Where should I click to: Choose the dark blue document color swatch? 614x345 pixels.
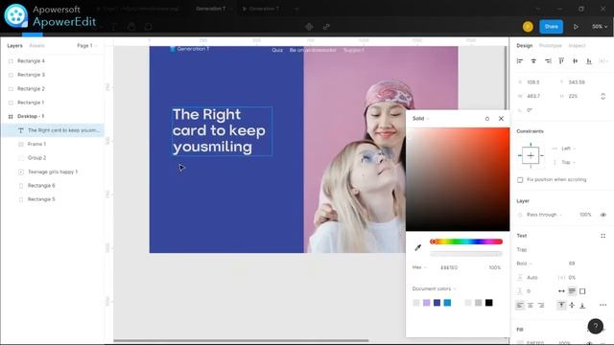[437, 303]
